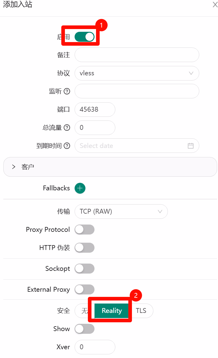218x358 pixels.
Task: Choose the Reality security option
Action: coord(112,311)
